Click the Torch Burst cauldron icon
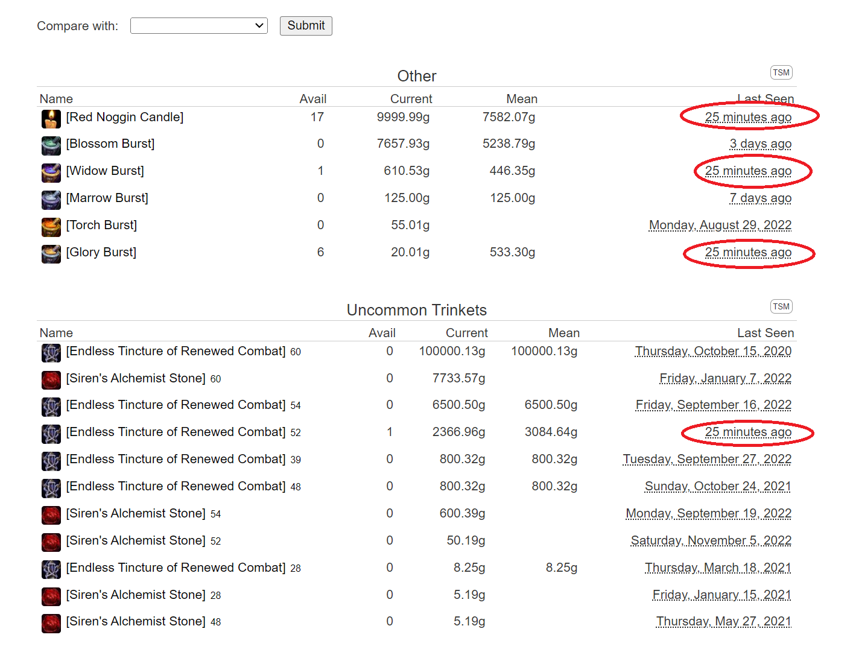The image size is (856, 658). (51, 227)
